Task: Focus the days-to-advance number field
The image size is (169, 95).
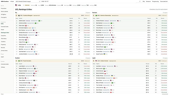Action: [139, 2]
